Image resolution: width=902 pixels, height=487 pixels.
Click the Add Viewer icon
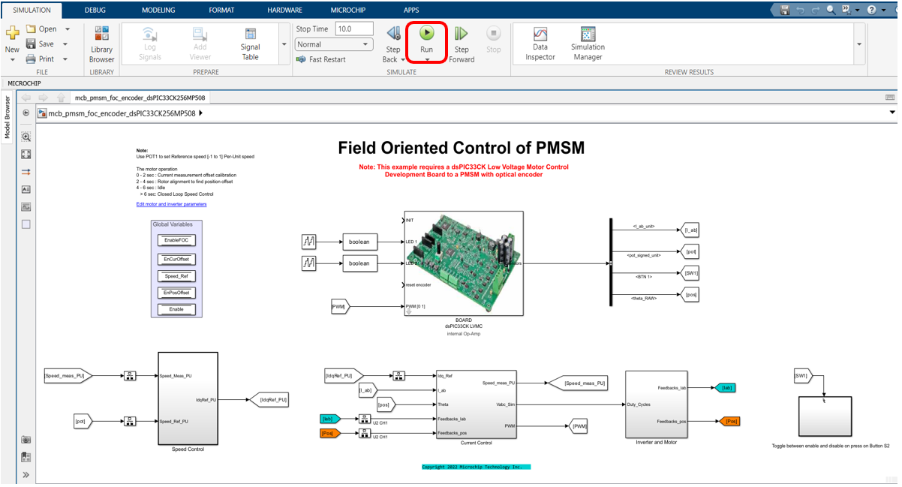pyautogui.click(x=200, y=35)
